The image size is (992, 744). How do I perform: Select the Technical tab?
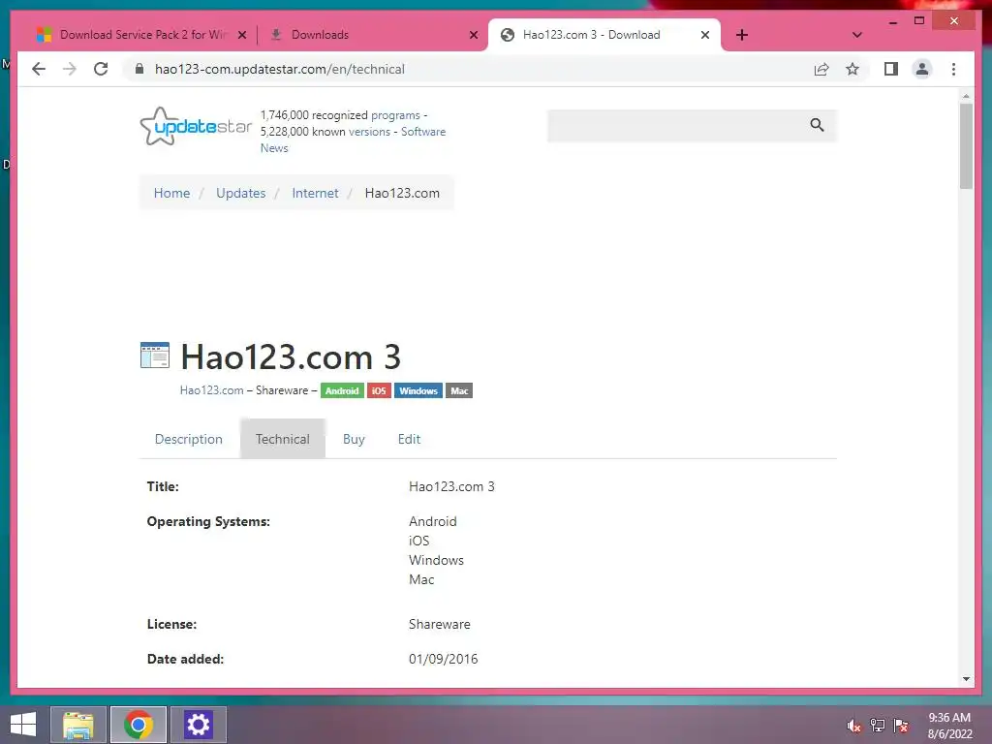(283, 439)
